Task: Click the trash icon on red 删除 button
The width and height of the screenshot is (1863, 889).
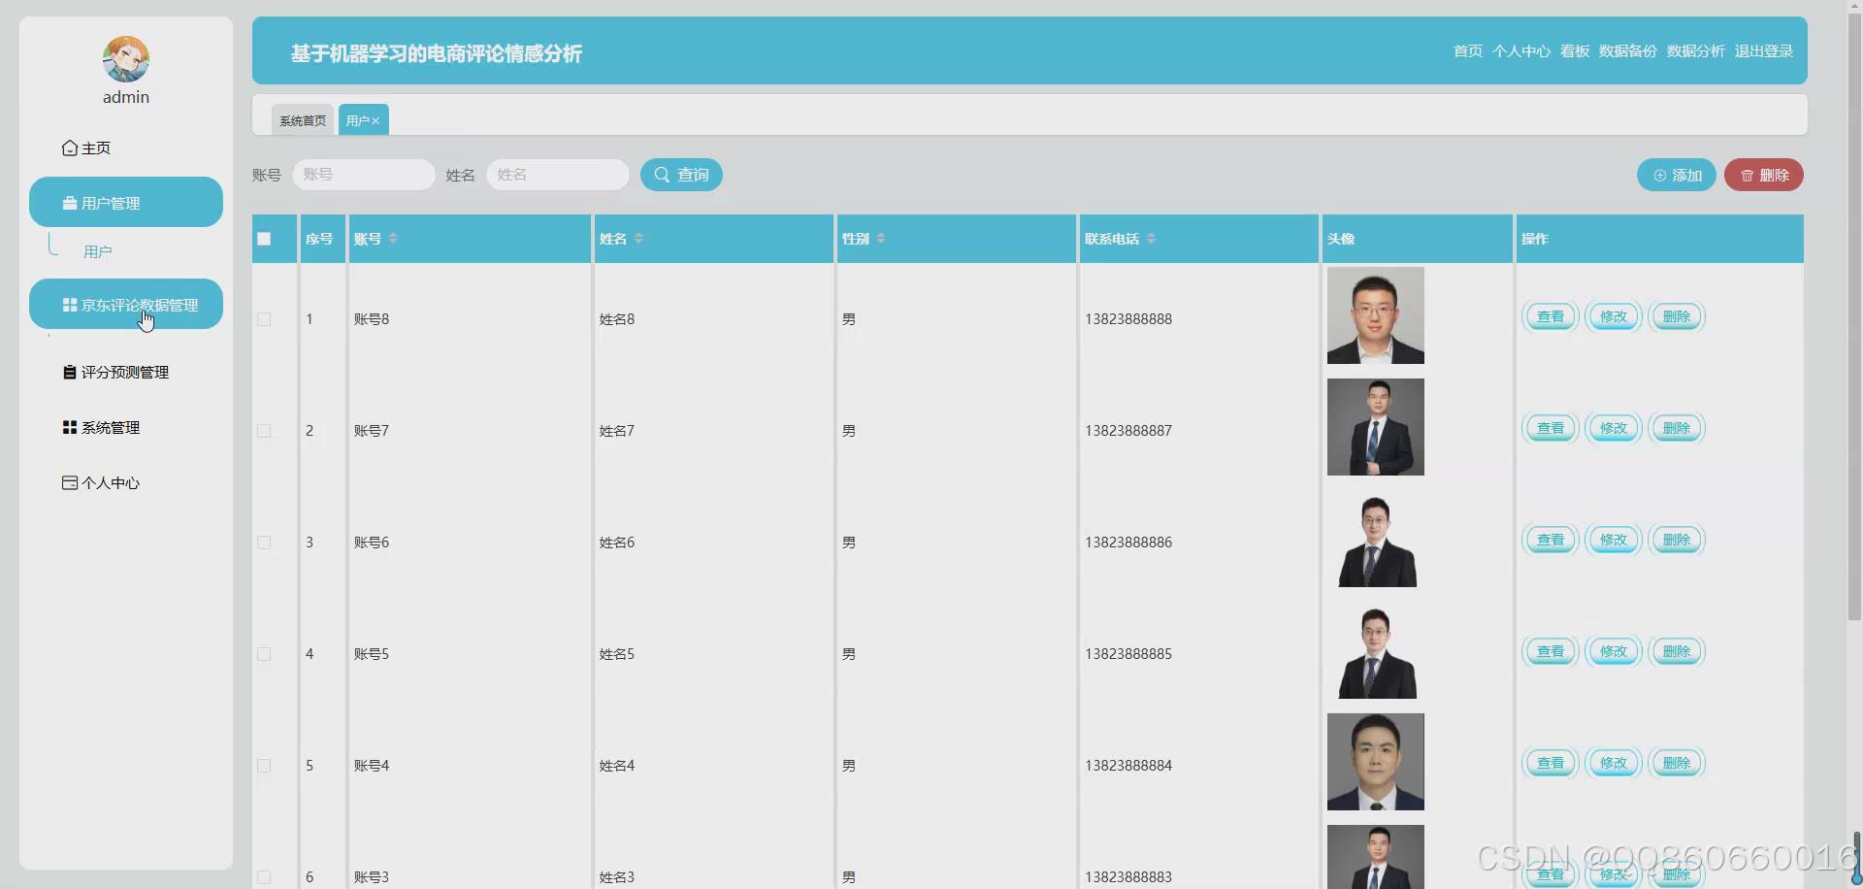Action: 1748,176
